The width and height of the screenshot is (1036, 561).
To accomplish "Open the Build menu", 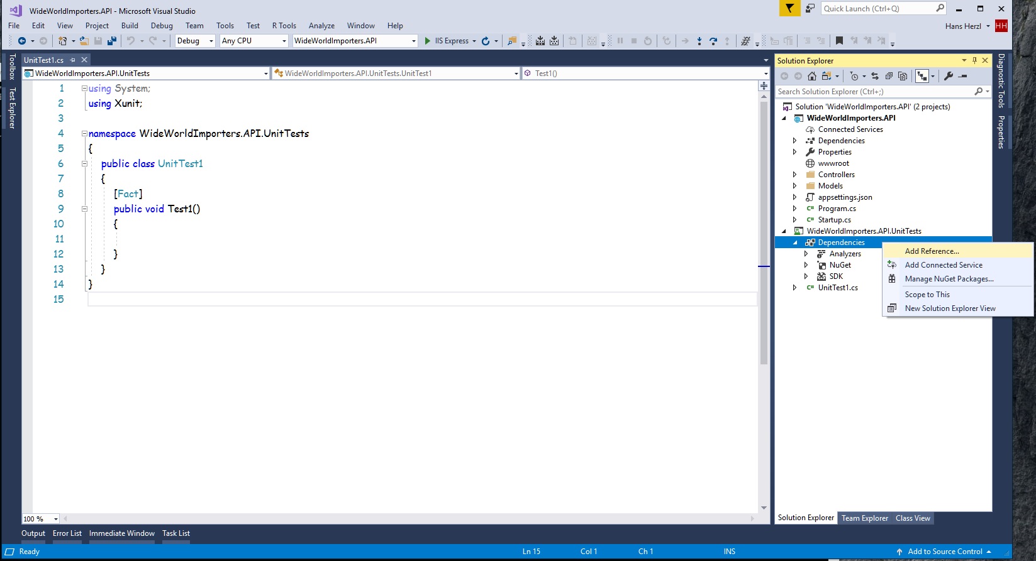I will (x=130, y=26).
